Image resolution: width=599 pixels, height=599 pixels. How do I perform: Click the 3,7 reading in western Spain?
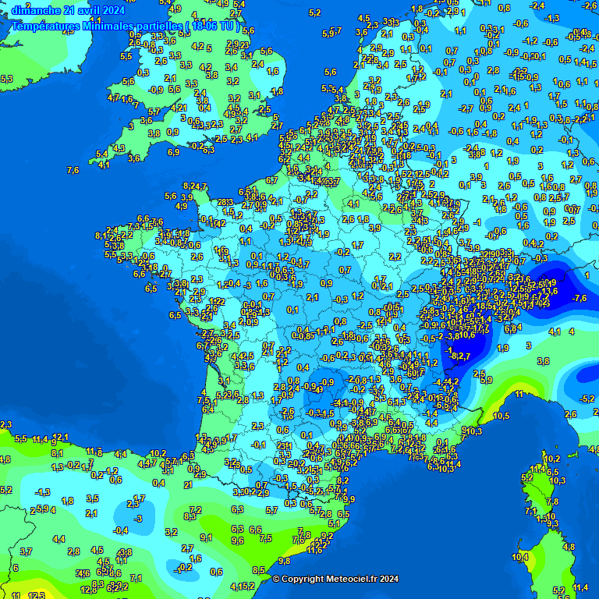[26, 551]
